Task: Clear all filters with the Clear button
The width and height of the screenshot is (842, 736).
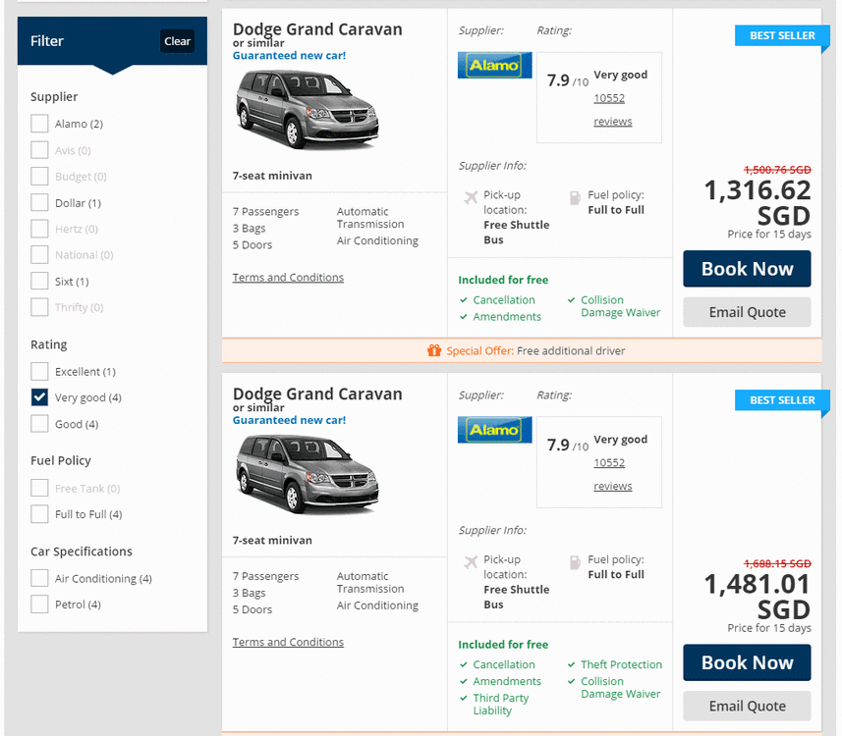Action: click(177, 41)
